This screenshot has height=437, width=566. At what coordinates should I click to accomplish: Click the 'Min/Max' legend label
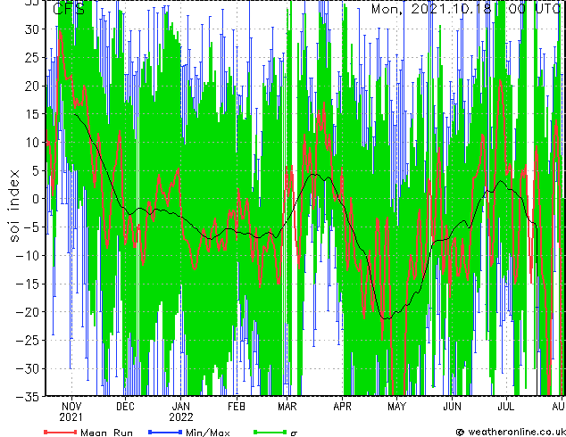coord(207,433)
